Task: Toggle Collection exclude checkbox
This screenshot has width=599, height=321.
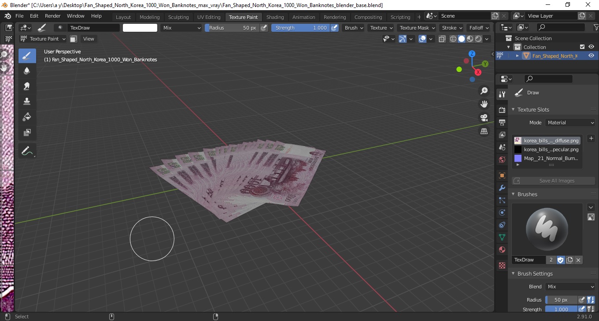Action: pos(582,47)
